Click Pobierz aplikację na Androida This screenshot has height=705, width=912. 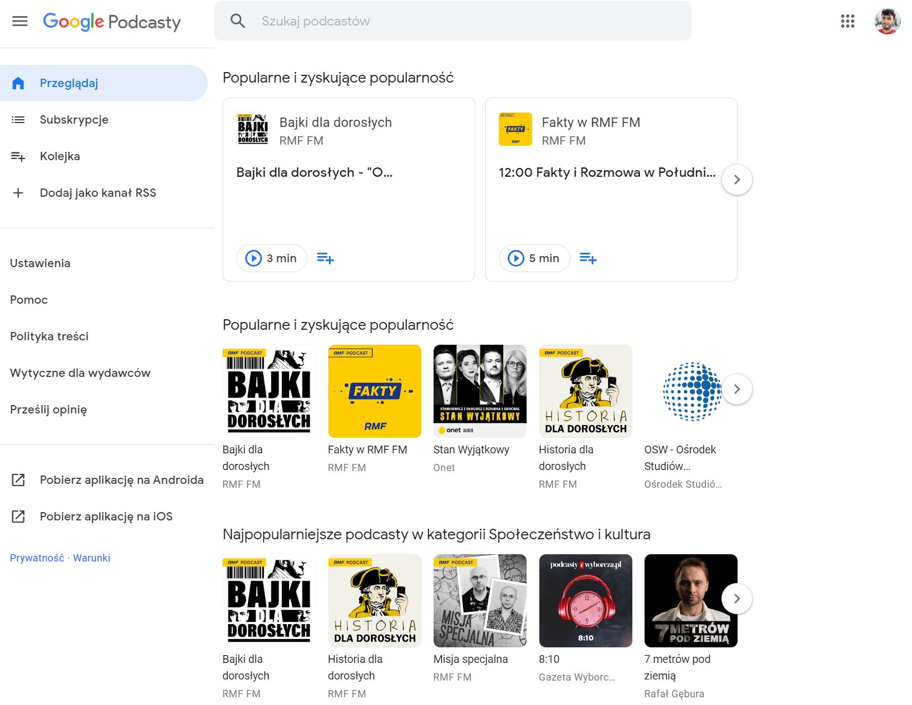click(x=107, y=480)
